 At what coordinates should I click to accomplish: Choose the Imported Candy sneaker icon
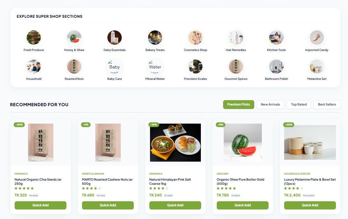click(317, 38)
